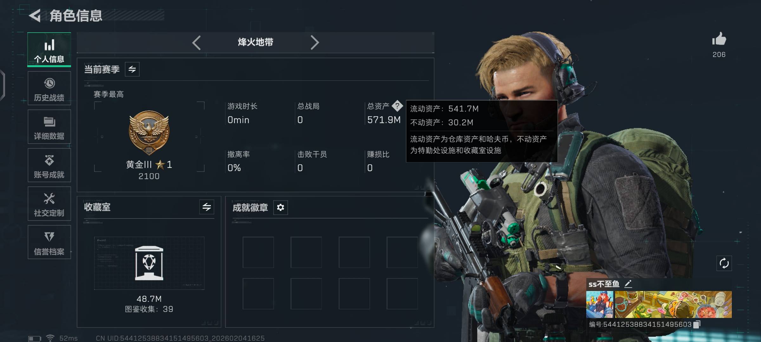Open the 信誉档案 section

(x=49, y=242)
